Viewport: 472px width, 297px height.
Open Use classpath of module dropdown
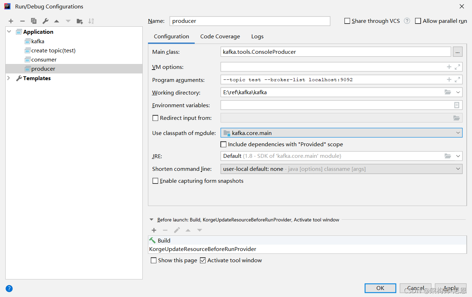[458, 133]
